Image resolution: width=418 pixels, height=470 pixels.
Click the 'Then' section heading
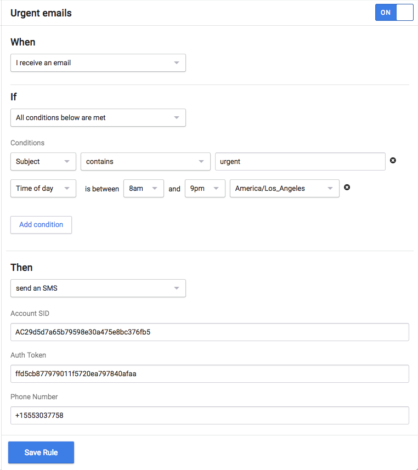(21, 268)
